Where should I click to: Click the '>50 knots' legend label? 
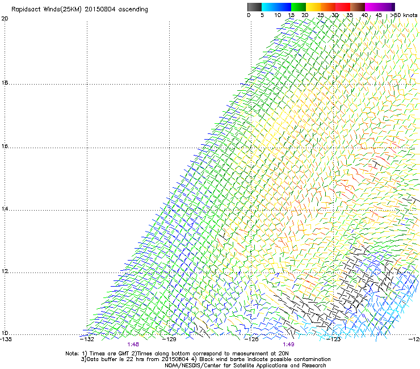pyautogui.click(x=404, y=15)
